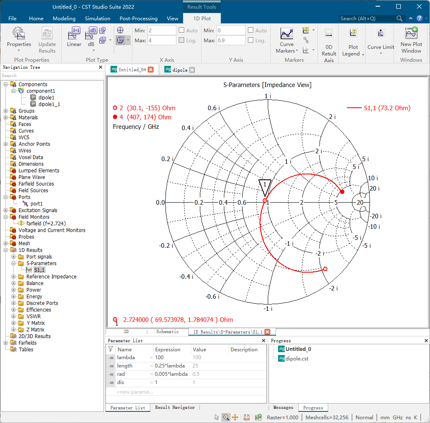Select the dB plot type
This screenshot has width=430, height=423.
[91, 37]
